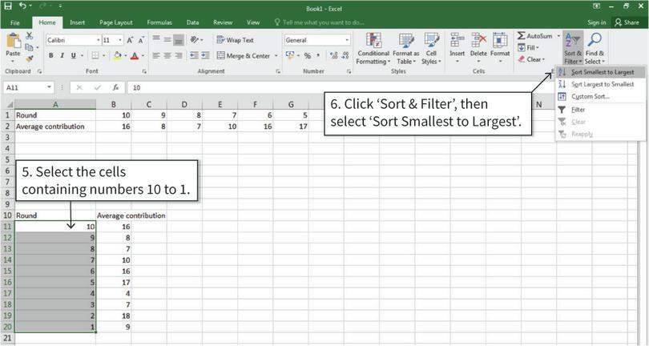Apply comma style number format
Screen dimensions: 649x346
(318, 55)
